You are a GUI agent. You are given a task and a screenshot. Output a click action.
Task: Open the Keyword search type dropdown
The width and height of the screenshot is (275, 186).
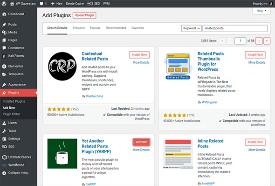tap(191, 28)
